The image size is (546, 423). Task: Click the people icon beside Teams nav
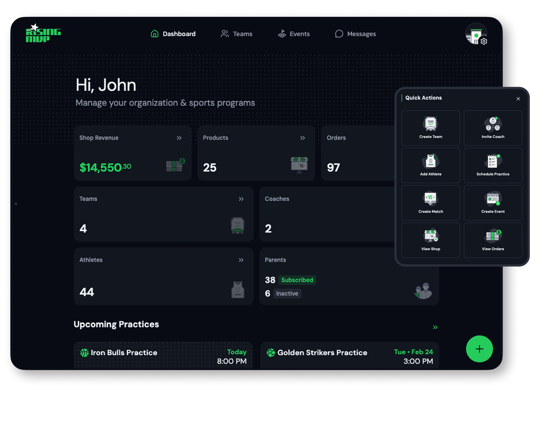point(225,34)
